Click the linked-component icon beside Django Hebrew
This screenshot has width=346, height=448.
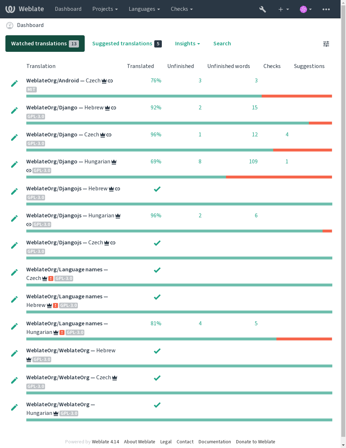(114, 108)
